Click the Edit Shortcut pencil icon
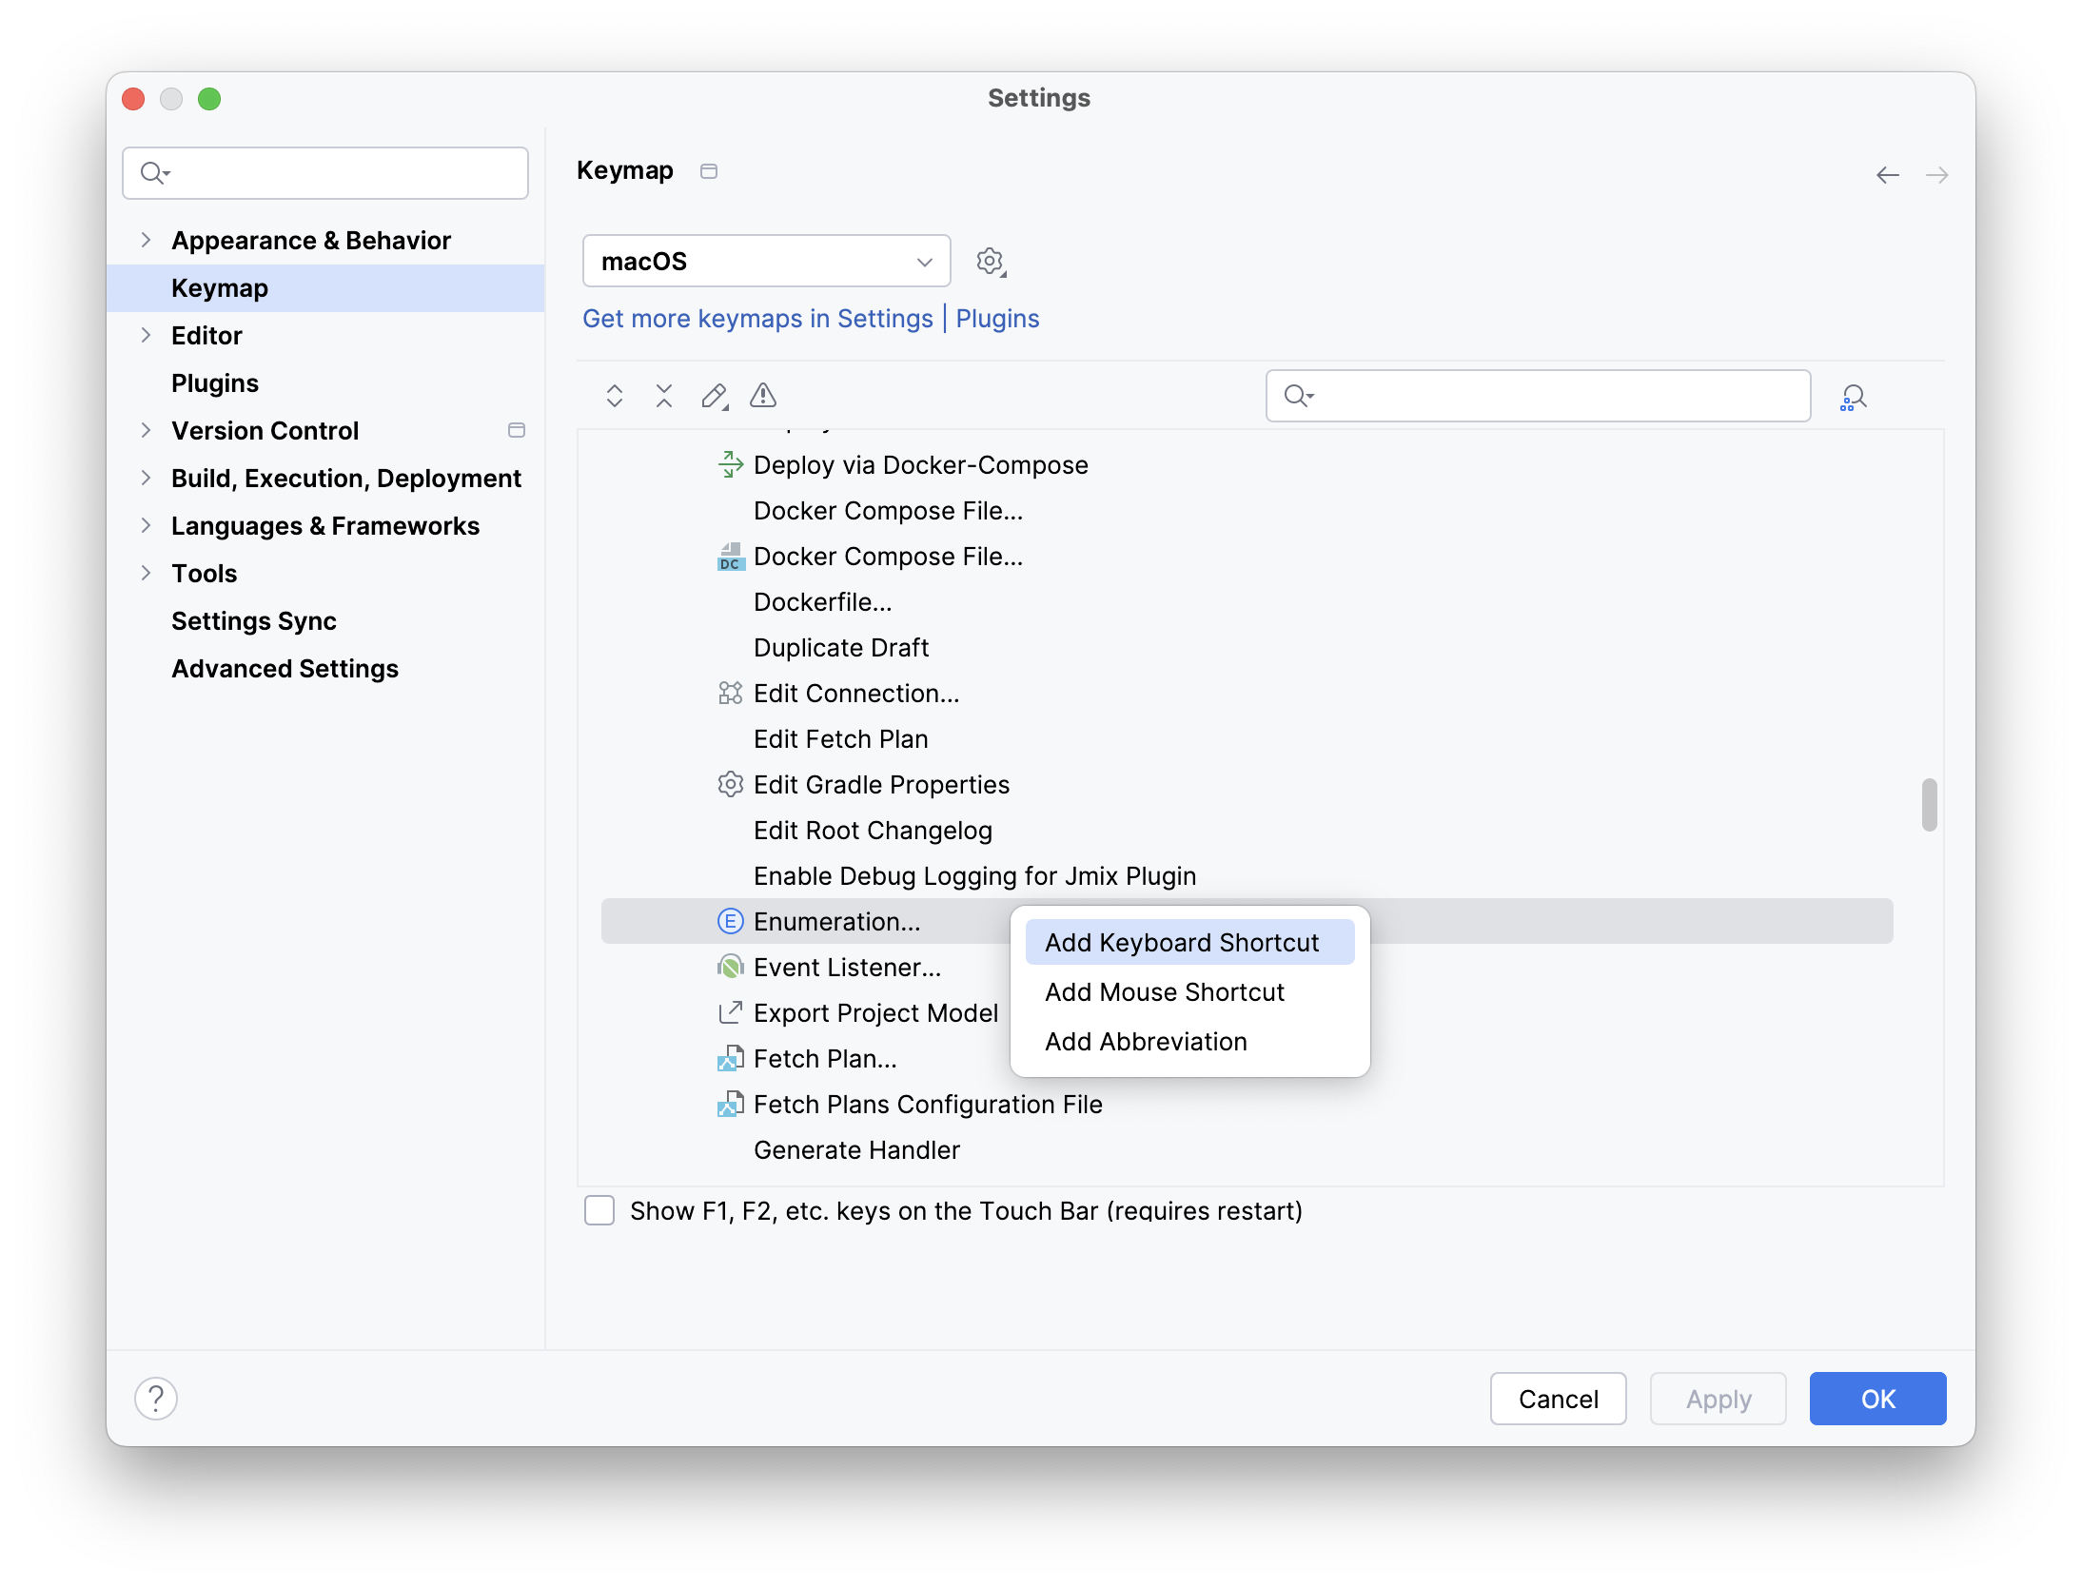Screen dimensions: 2082x1587 (x=714, y=396)
